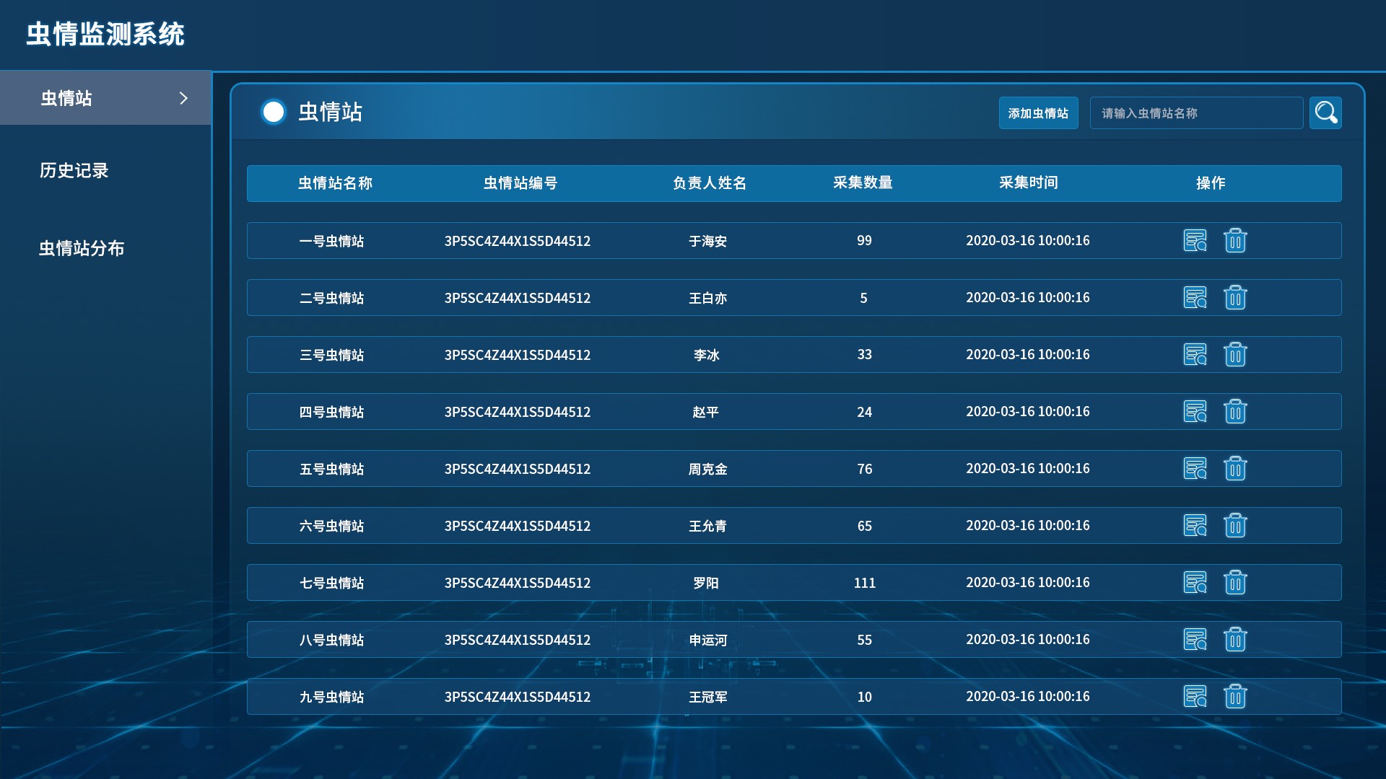Click the 采集时间 column header
This screenshot has width=1386, height=779.
[1028, 183]
